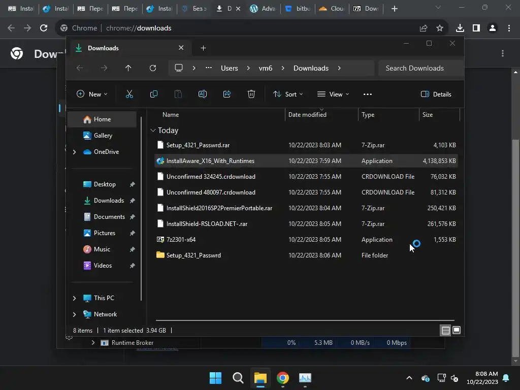Click the Rename icon in Explorer toolbar

tap(203, 94)
